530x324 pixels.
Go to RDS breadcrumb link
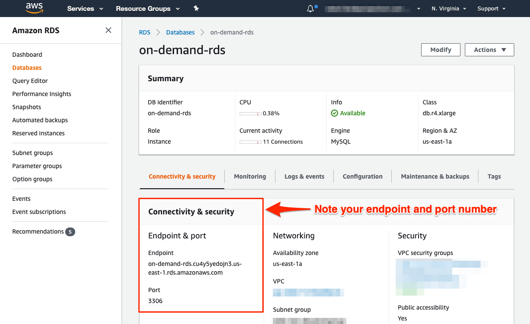[145, 32]
